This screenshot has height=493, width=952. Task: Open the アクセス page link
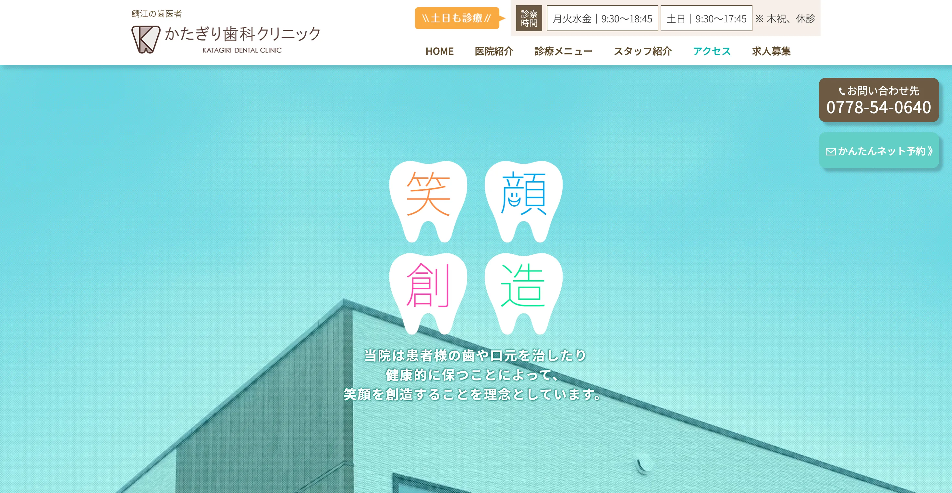click(712, 51)
